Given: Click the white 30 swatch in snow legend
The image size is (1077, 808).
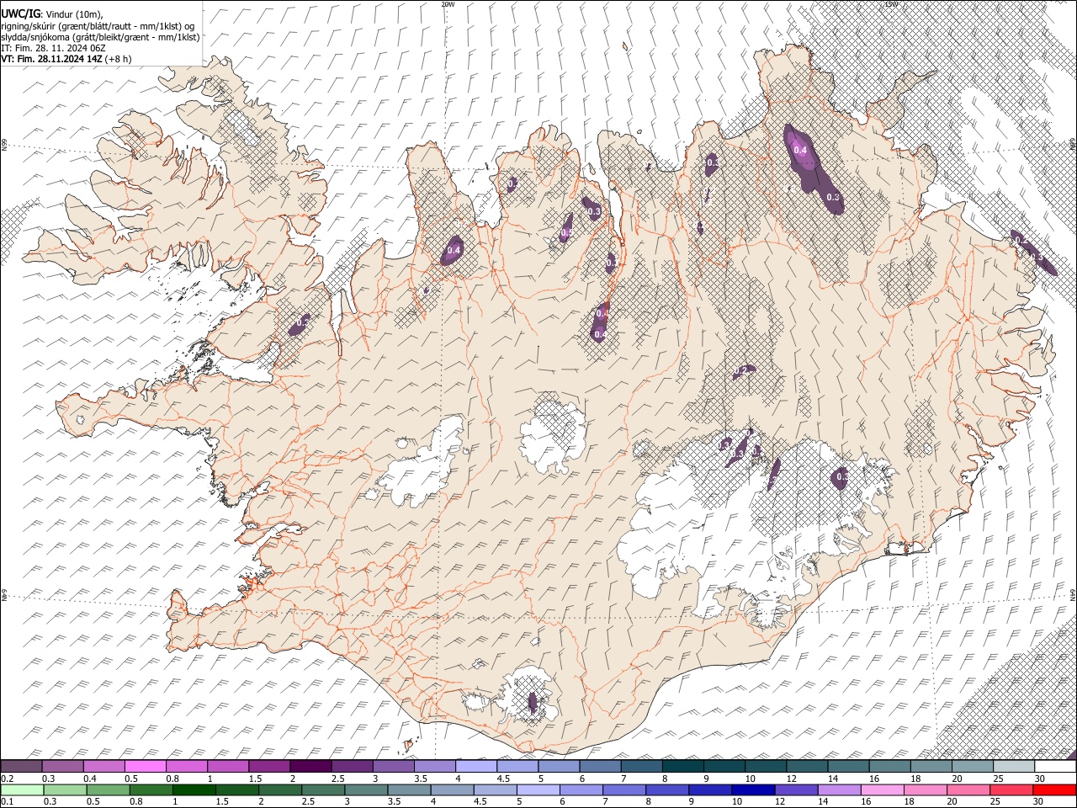Looking at the screenshot, I should point(1055,767).
